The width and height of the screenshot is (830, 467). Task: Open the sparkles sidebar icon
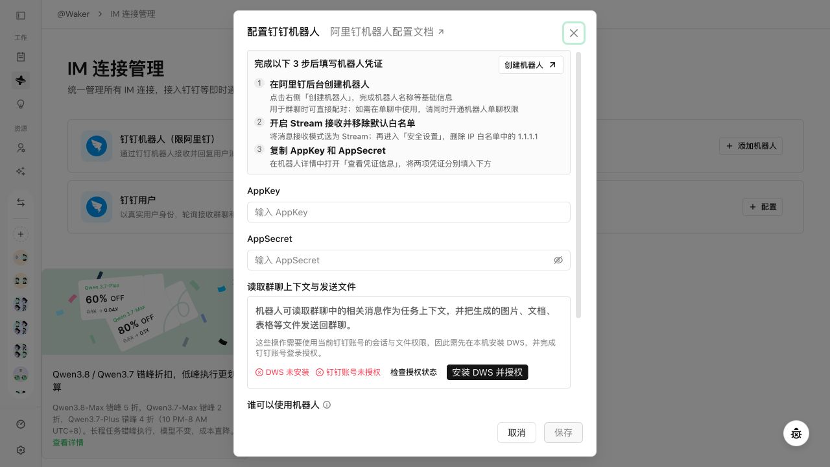21,171
